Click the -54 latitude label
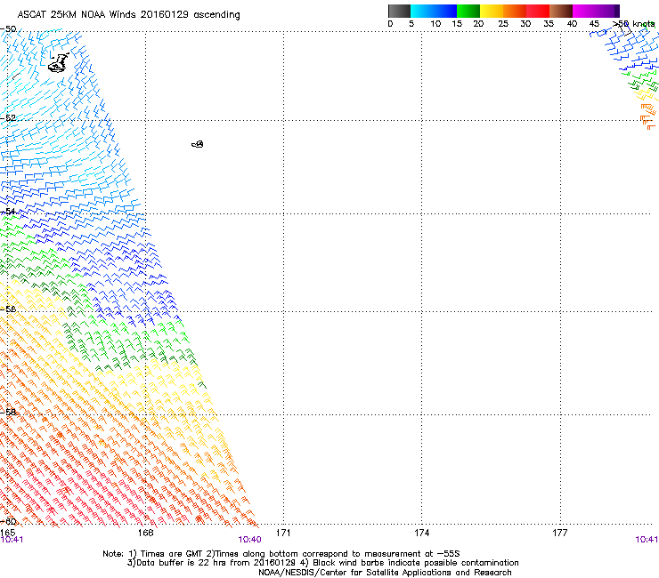 point(9,211)
